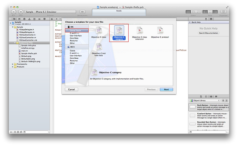
Task: Toggle the Utilities pane view button
Action: coord(215,12)
